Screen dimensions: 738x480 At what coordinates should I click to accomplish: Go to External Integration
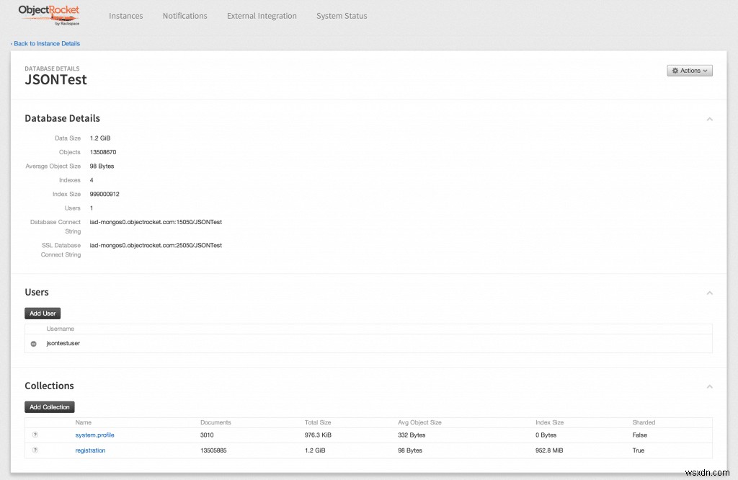click(x=262, y=16)
